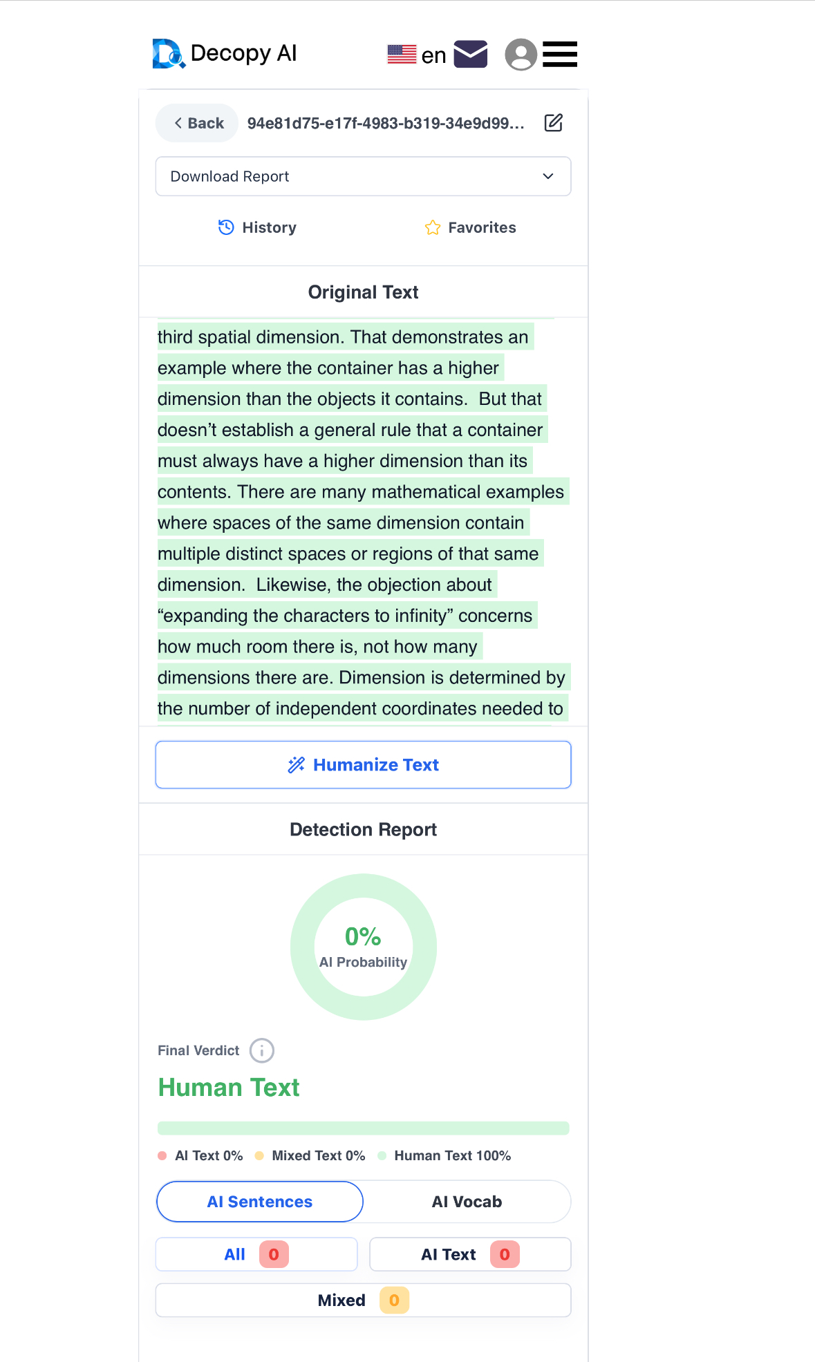The image size is (815, 1362).
Task: Open the hamburger menu icon
Action: [x=560, y=54]
